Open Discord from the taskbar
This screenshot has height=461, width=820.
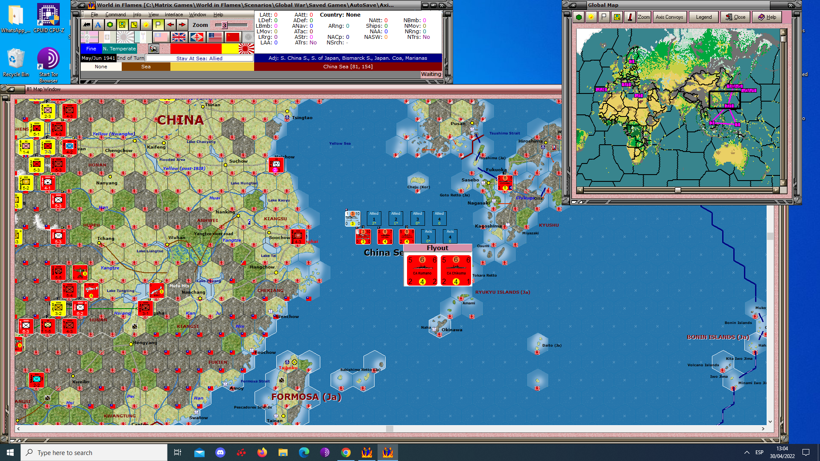coord(220,452)
